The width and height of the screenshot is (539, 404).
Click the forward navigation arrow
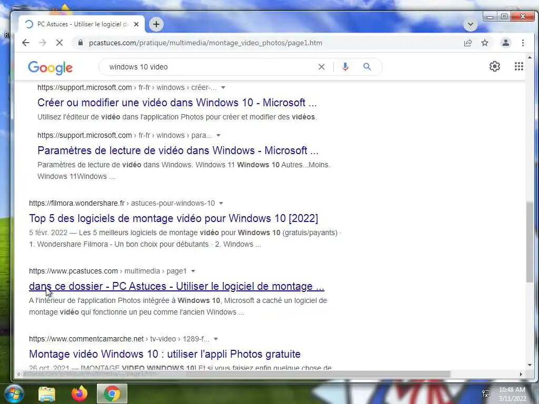coord(43,43)
